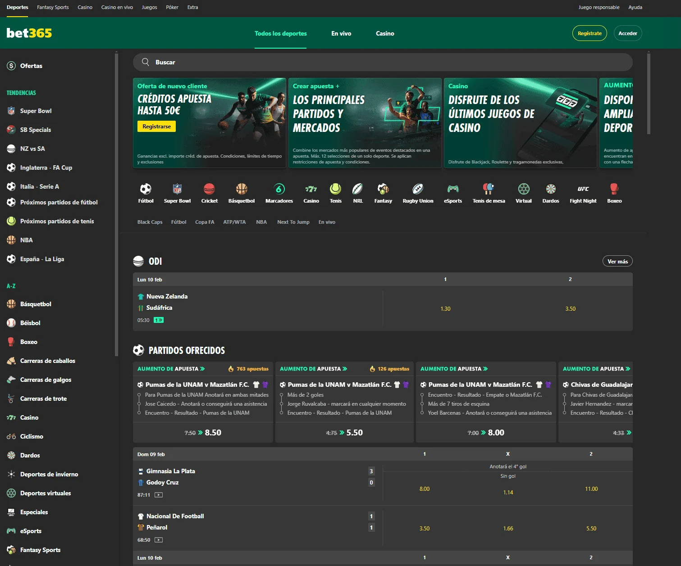Select Peñarol odds 5.50

click(x=591, y=529)
